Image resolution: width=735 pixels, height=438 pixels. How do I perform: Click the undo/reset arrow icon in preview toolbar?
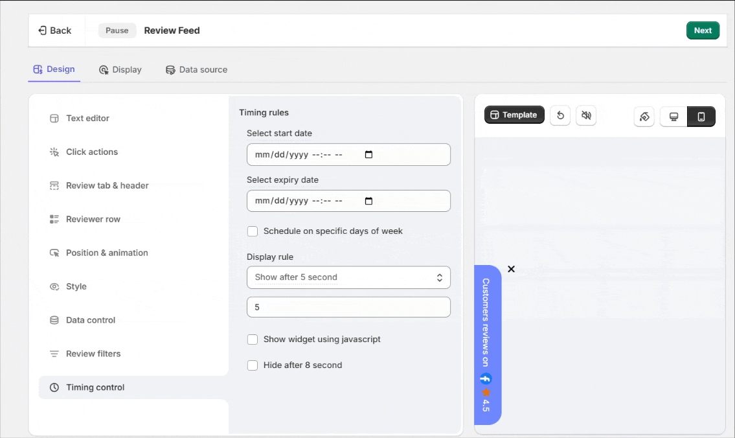tap(560, 115)
